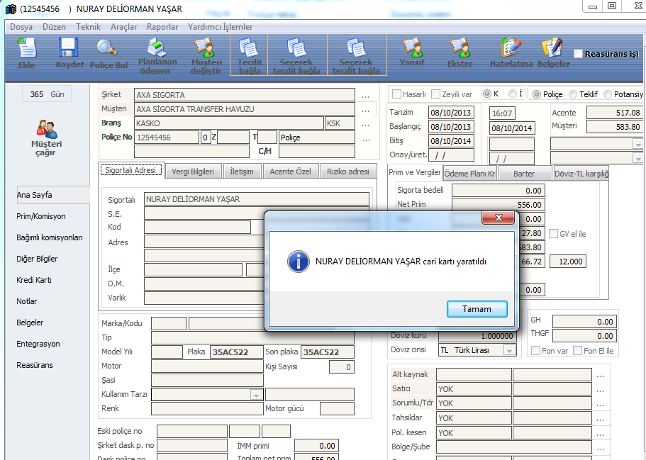Open the Ekstre toolbar icon
The width and height of the screenshot is (646, 460).
tap(460, 52)
